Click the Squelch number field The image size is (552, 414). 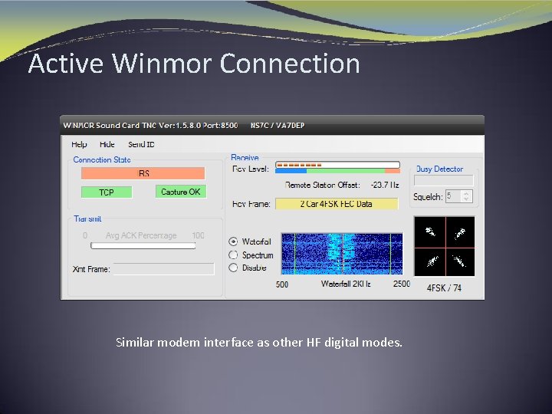[x=454, y=196]
